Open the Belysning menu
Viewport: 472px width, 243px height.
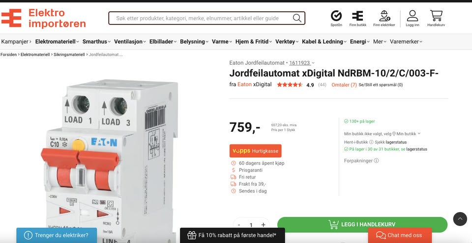194,42
